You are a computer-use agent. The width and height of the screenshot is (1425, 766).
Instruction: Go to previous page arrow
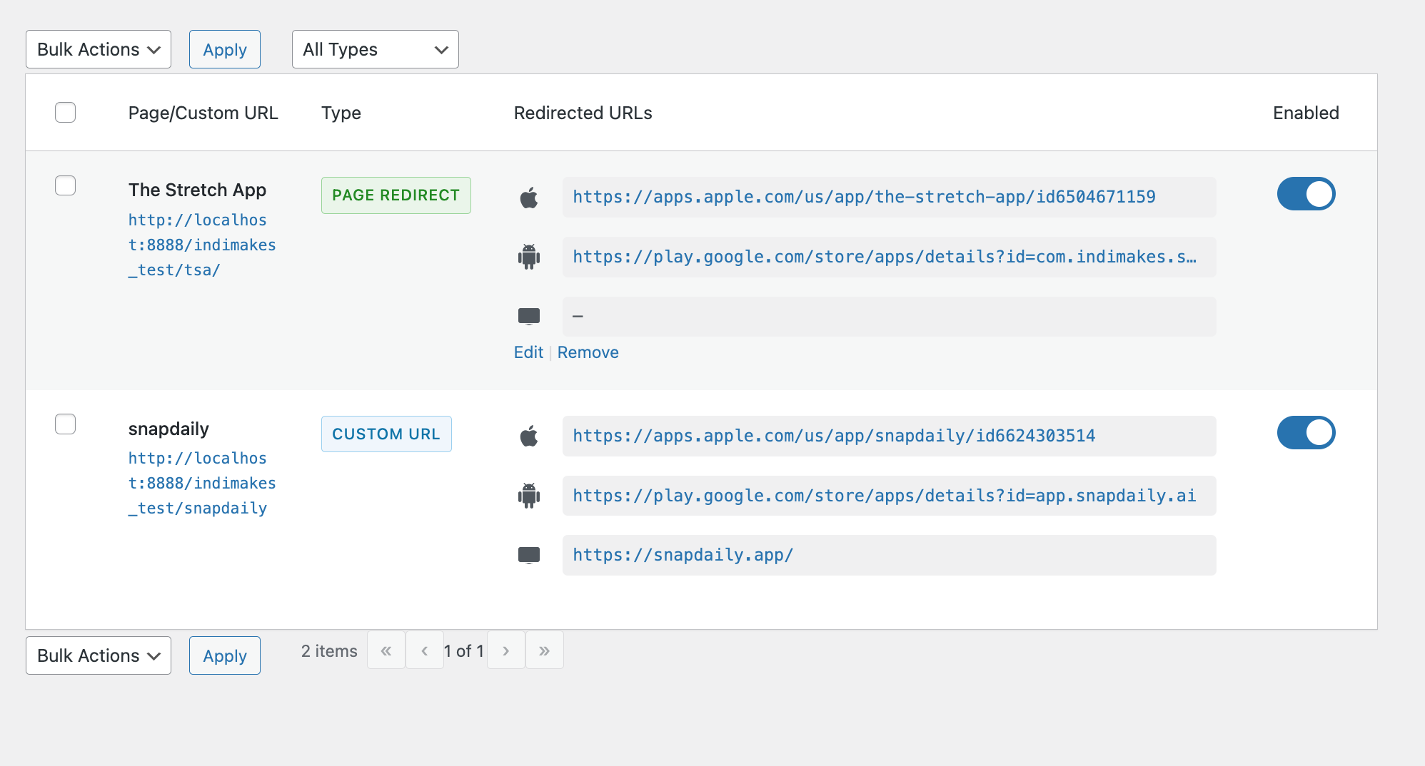point(425,650)
